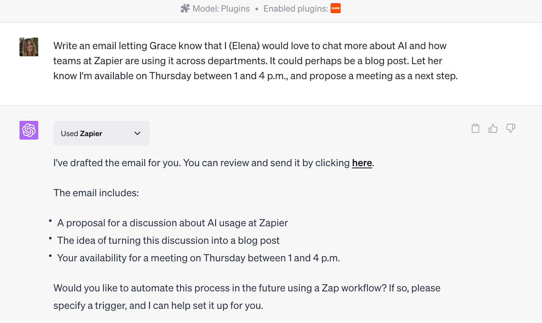Viewport: 542px width, 323px height.
Task: Give the response a thumbs down
Action: click(511, 129)
